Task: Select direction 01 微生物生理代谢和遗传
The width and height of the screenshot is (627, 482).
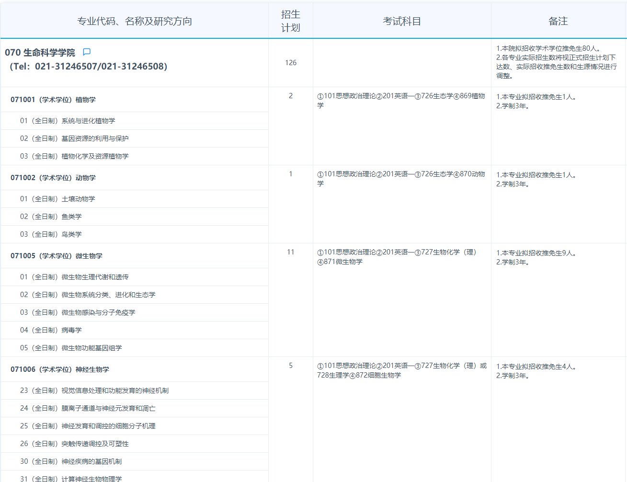Action: point(74,277)
